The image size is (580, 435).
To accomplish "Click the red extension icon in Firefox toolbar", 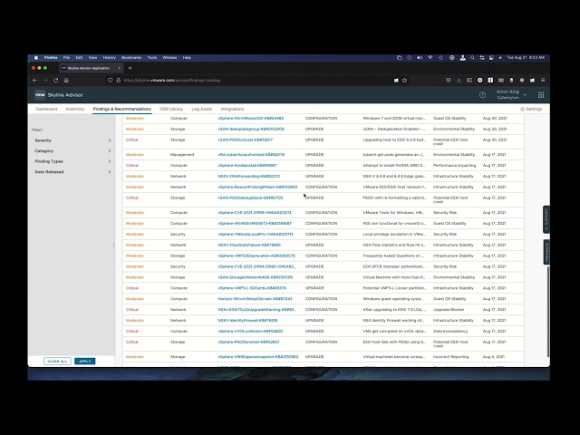I will pyautogui.click(x=511, y=81).
